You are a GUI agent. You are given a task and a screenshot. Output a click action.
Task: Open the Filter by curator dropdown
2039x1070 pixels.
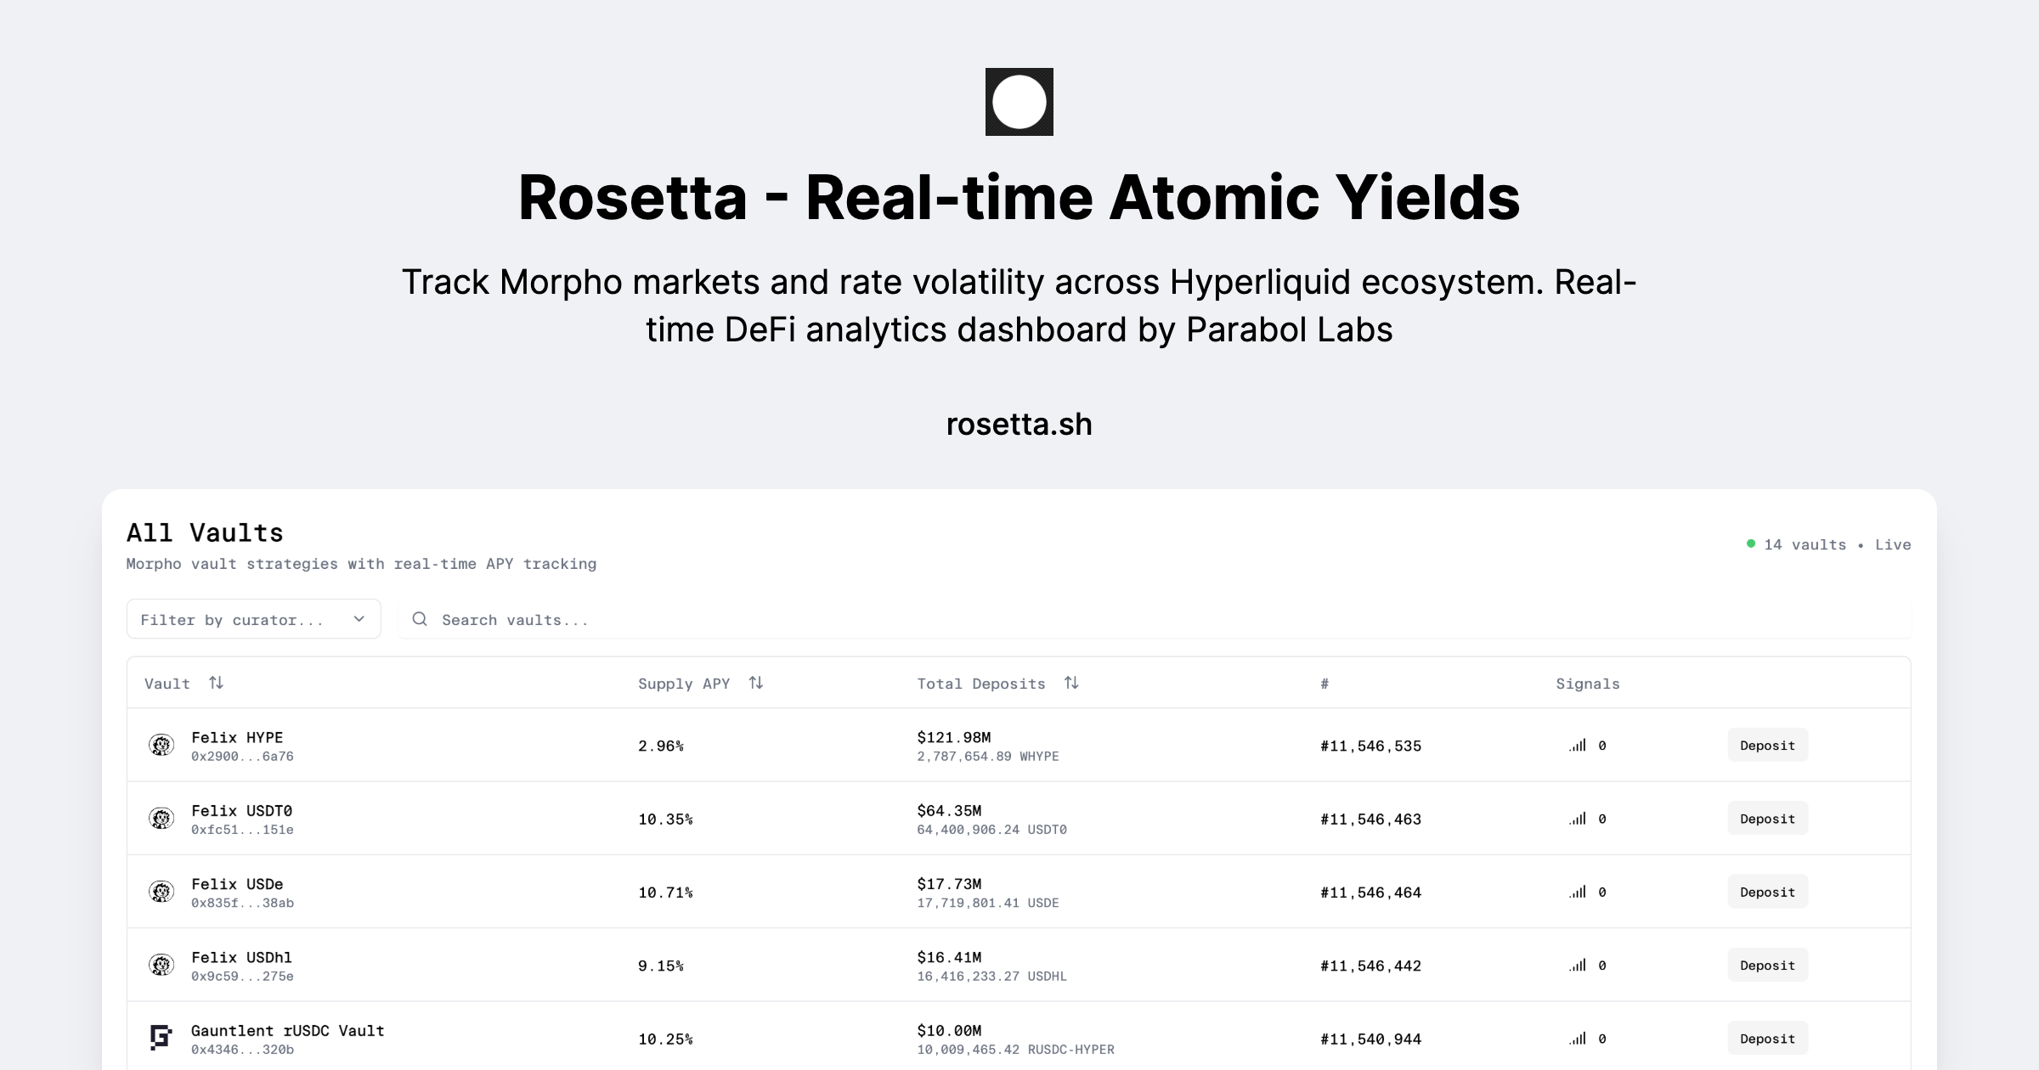[x=253, y=619]
